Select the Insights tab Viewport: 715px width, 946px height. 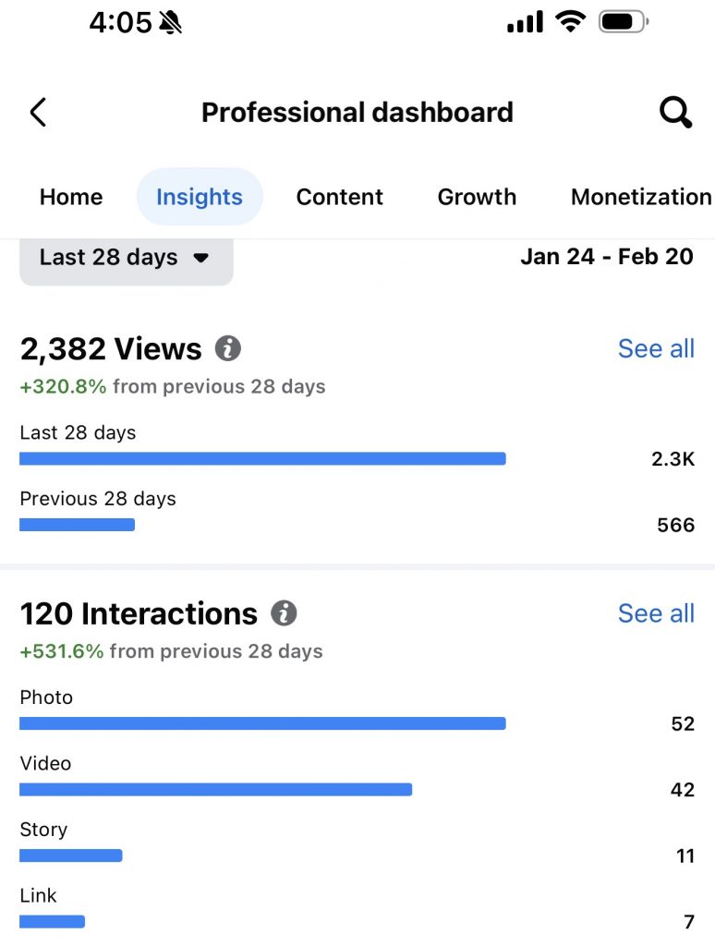coord(200,197)
